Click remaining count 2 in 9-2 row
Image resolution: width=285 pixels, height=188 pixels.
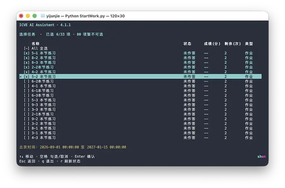pyautogui.click(x=226, y=119)
